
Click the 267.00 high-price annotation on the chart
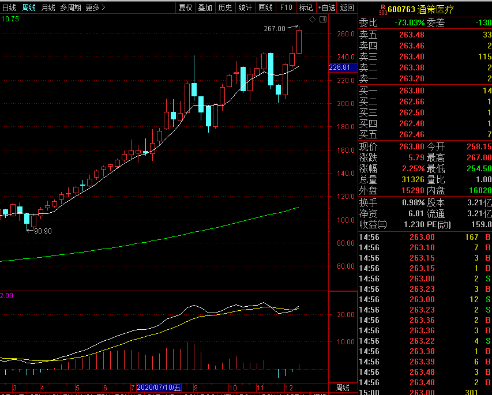275,29
